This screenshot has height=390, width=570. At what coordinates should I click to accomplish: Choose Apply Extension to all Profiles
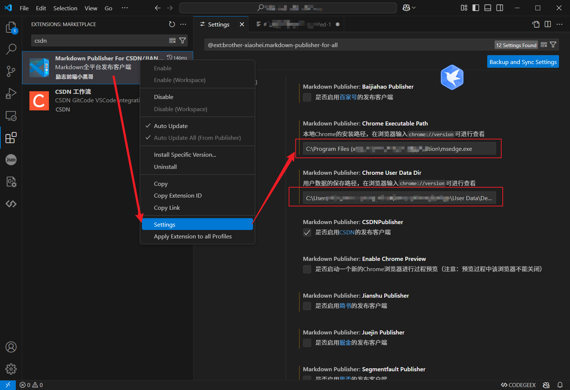197,236
